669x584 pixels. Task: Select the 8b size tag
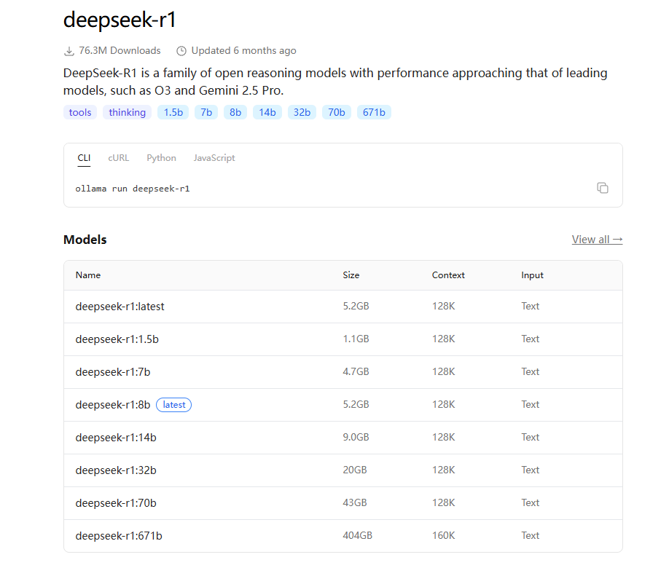point(235,113)
